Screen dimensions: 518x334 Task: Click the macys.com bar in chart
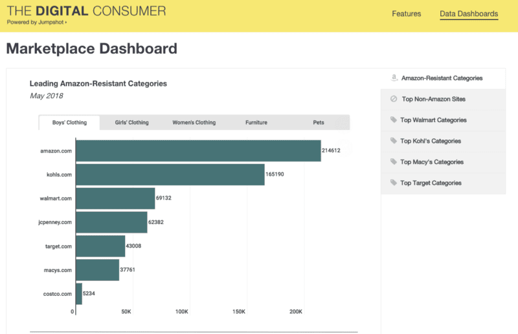pos(98,269)
